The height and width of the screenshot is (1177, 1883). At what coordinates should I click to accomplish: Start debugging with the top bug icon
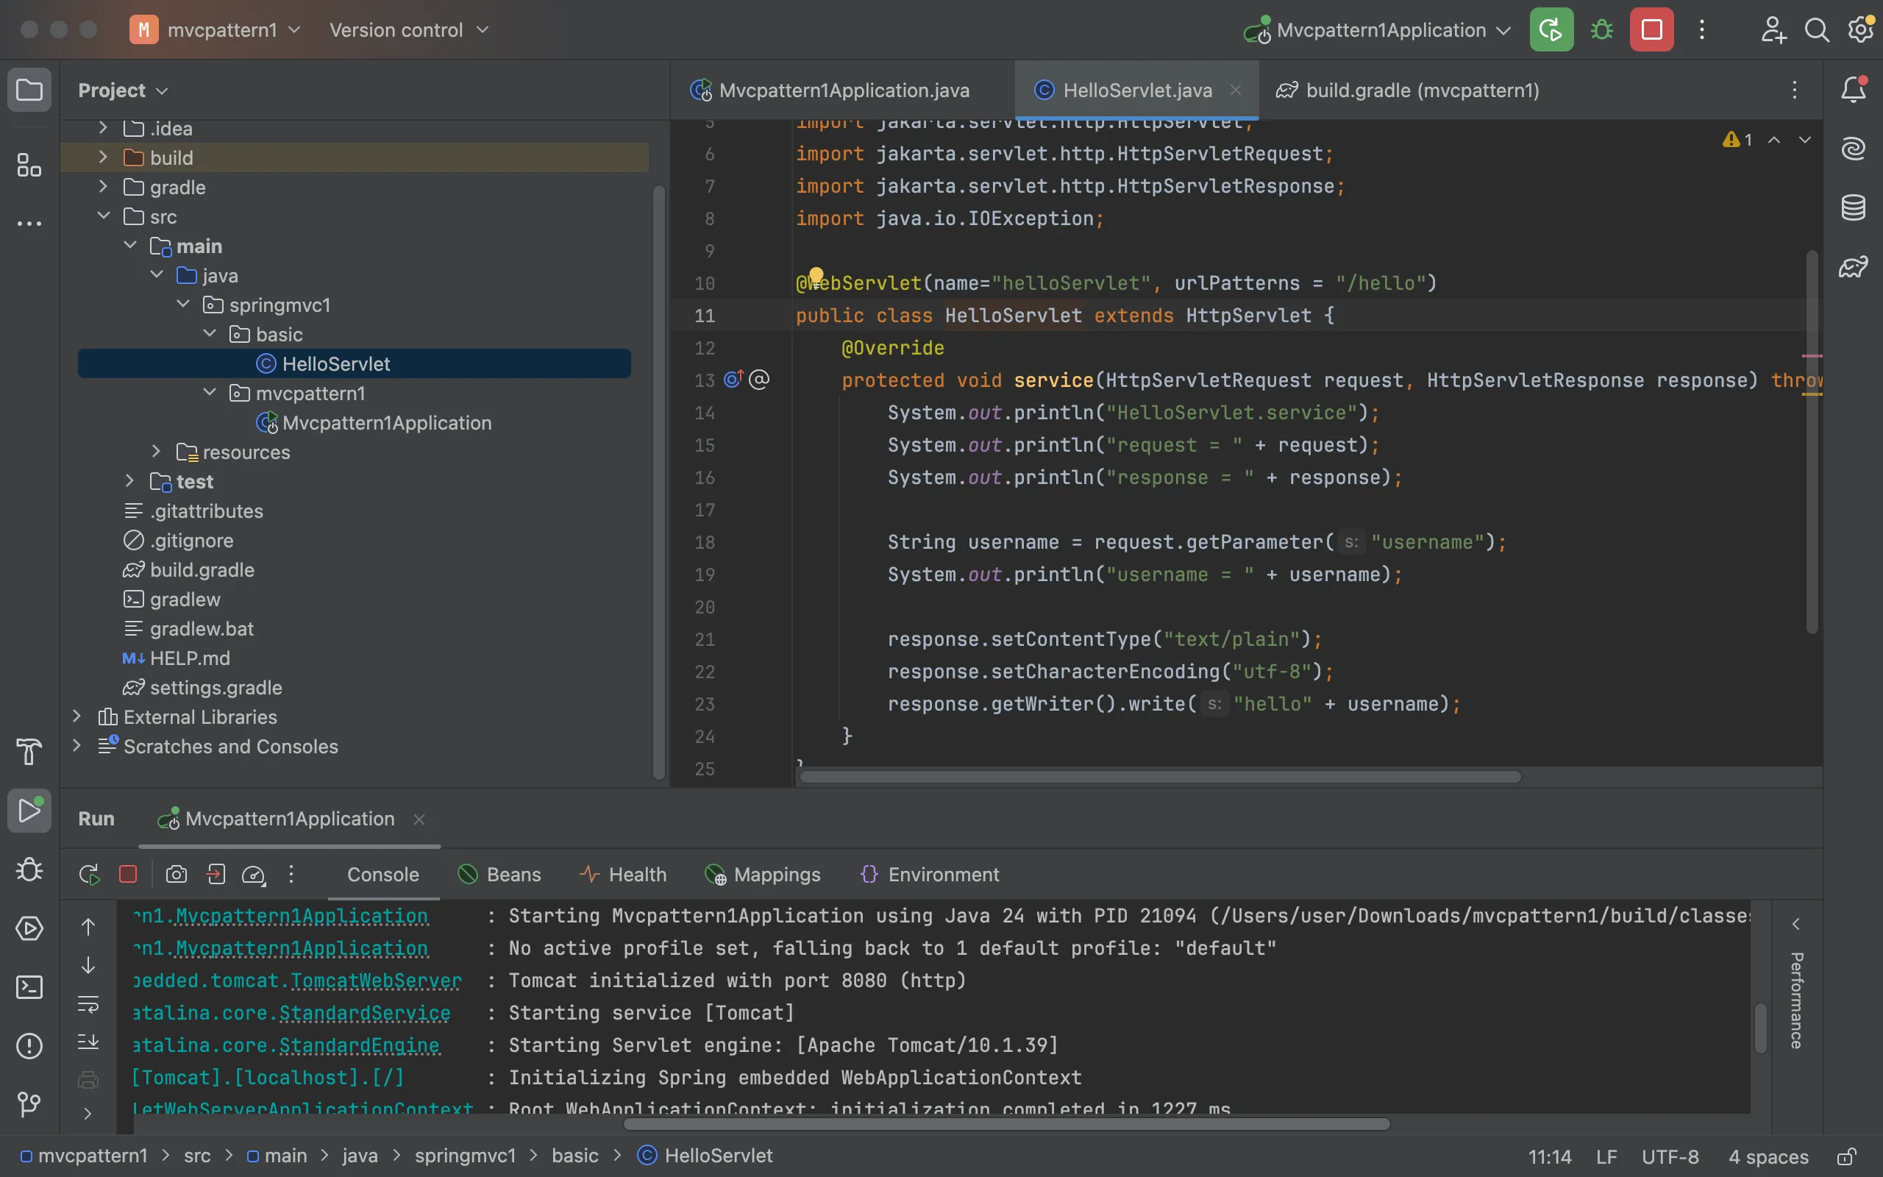1601,30
